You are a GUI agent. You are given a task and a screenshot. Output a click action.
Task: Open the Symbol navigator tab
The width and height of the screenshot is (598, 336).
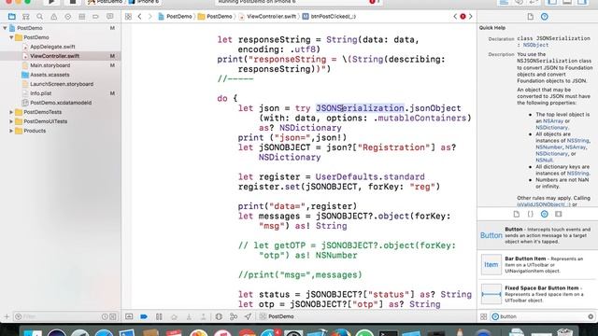click(x=25, y=17)
